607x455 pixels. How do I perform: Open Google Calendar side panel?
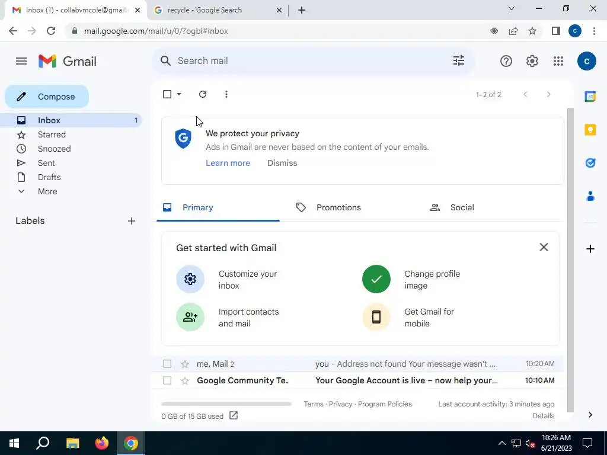[x=590, y=97]
